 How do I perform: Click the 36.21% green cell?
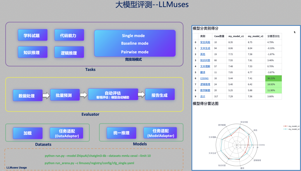click(x=274, y=78)
